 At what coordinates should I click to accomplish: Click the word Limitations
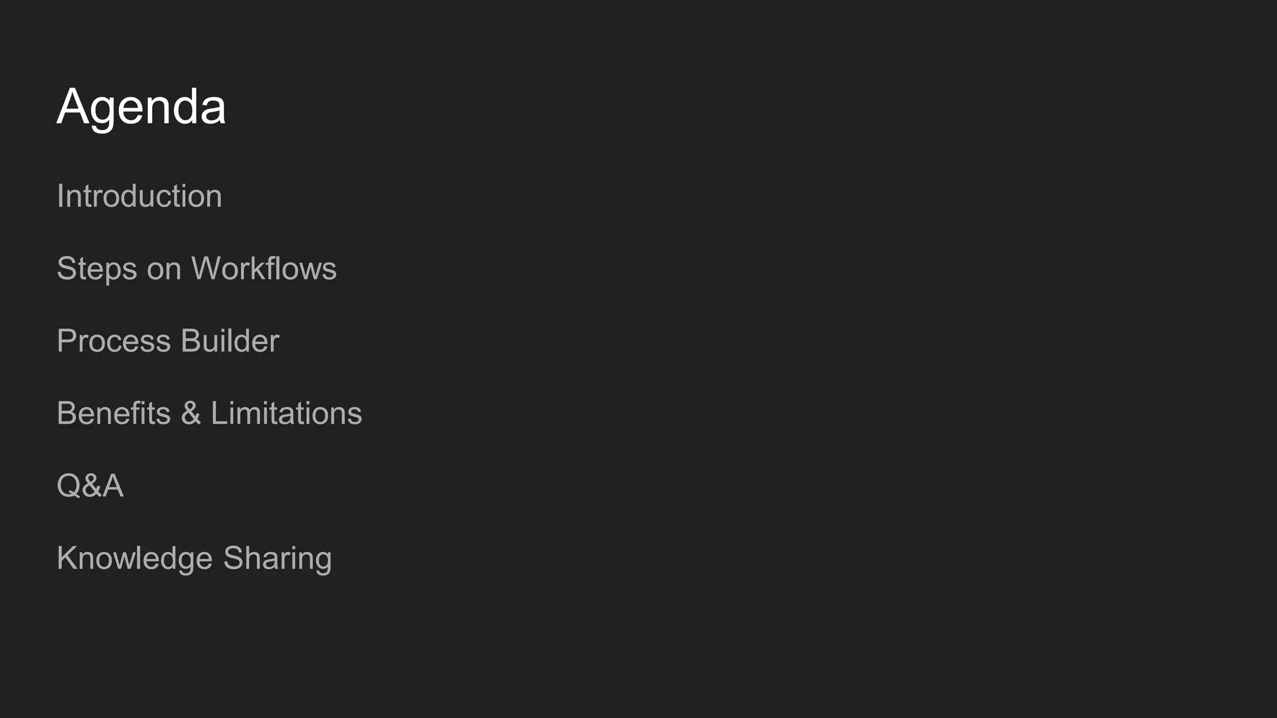tap(286, 413)
